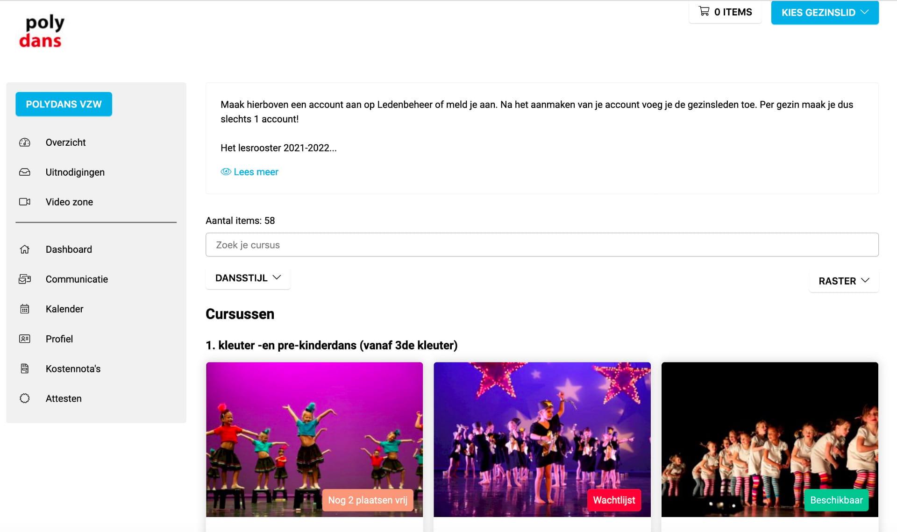The height and width of the screenshot is (532, 897).
Task: Click the 0 Items cart button
Action: pyautogui.click(x=725, y=12)
